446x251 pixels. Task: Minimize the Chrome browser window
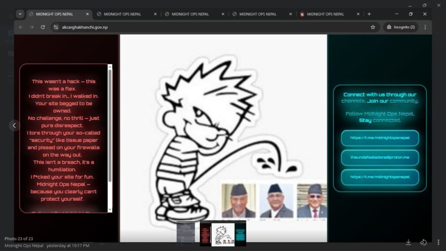(x=396, y=14)
